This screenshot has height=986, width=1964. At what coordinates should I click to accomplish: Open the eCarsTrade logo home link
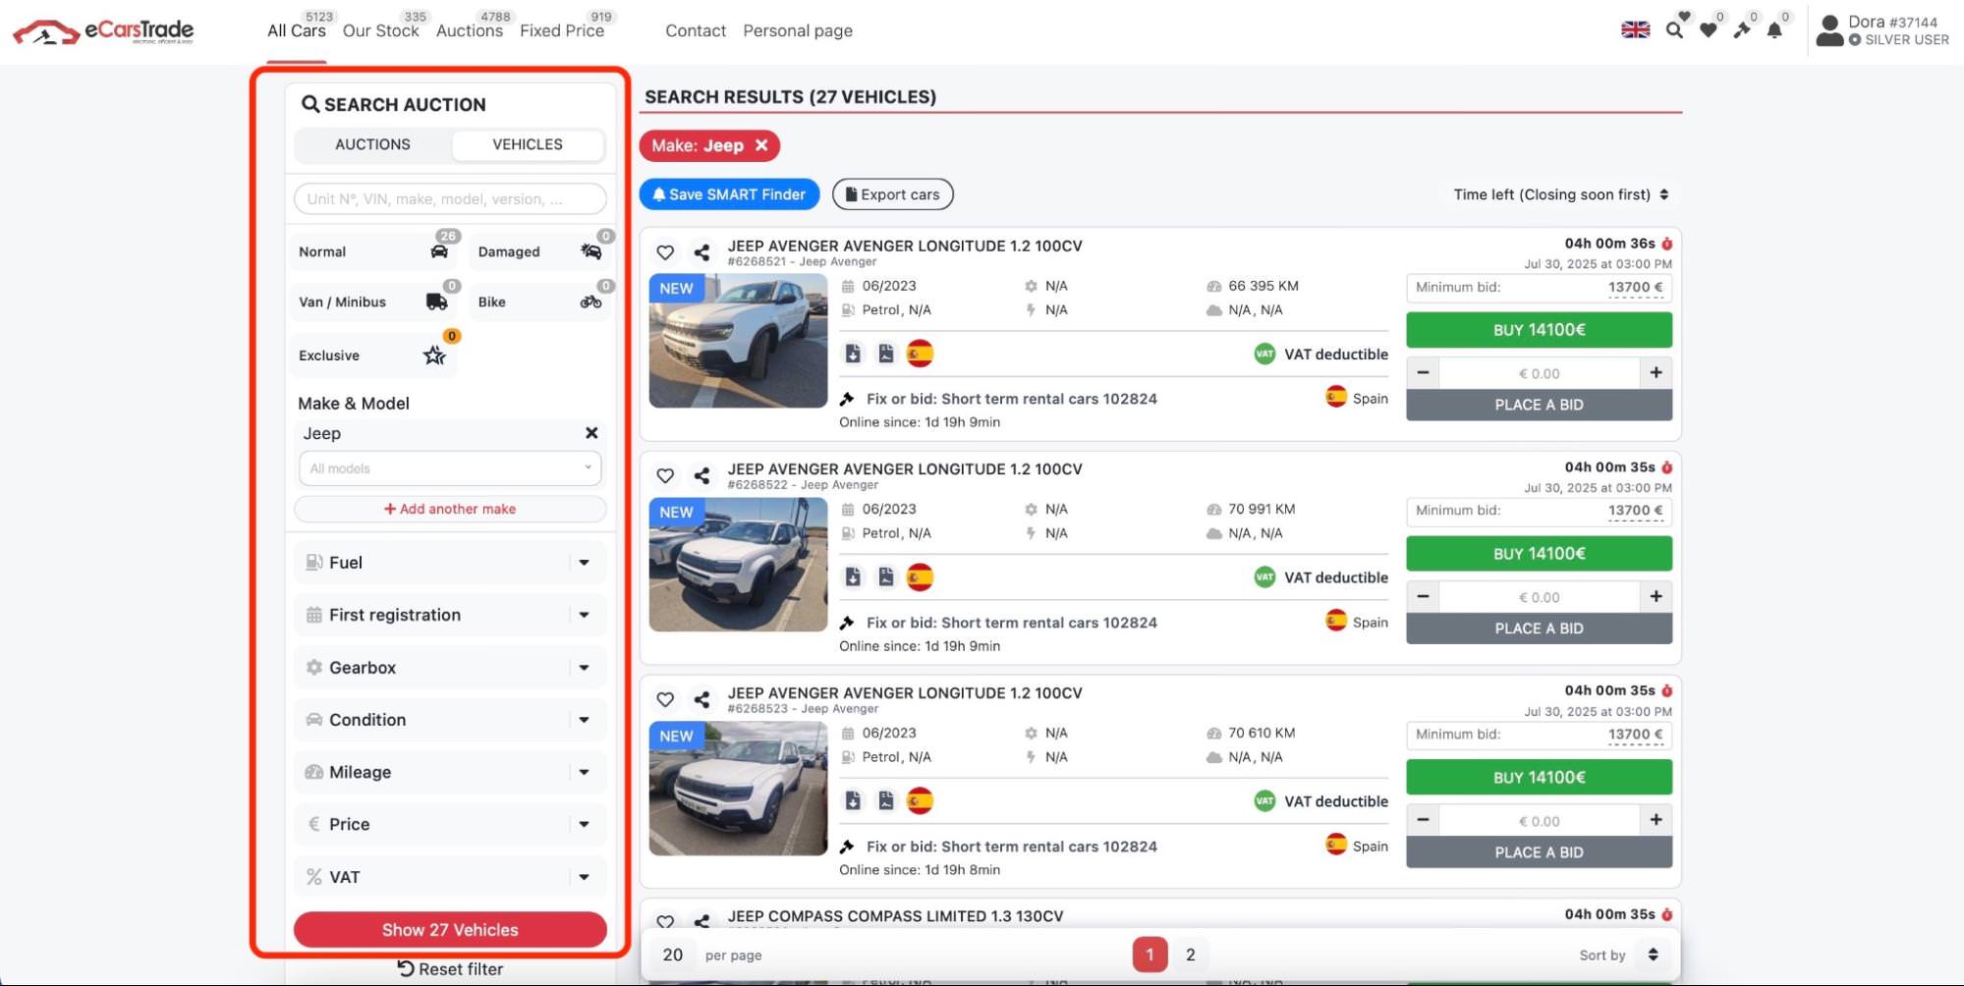[103, 31]
